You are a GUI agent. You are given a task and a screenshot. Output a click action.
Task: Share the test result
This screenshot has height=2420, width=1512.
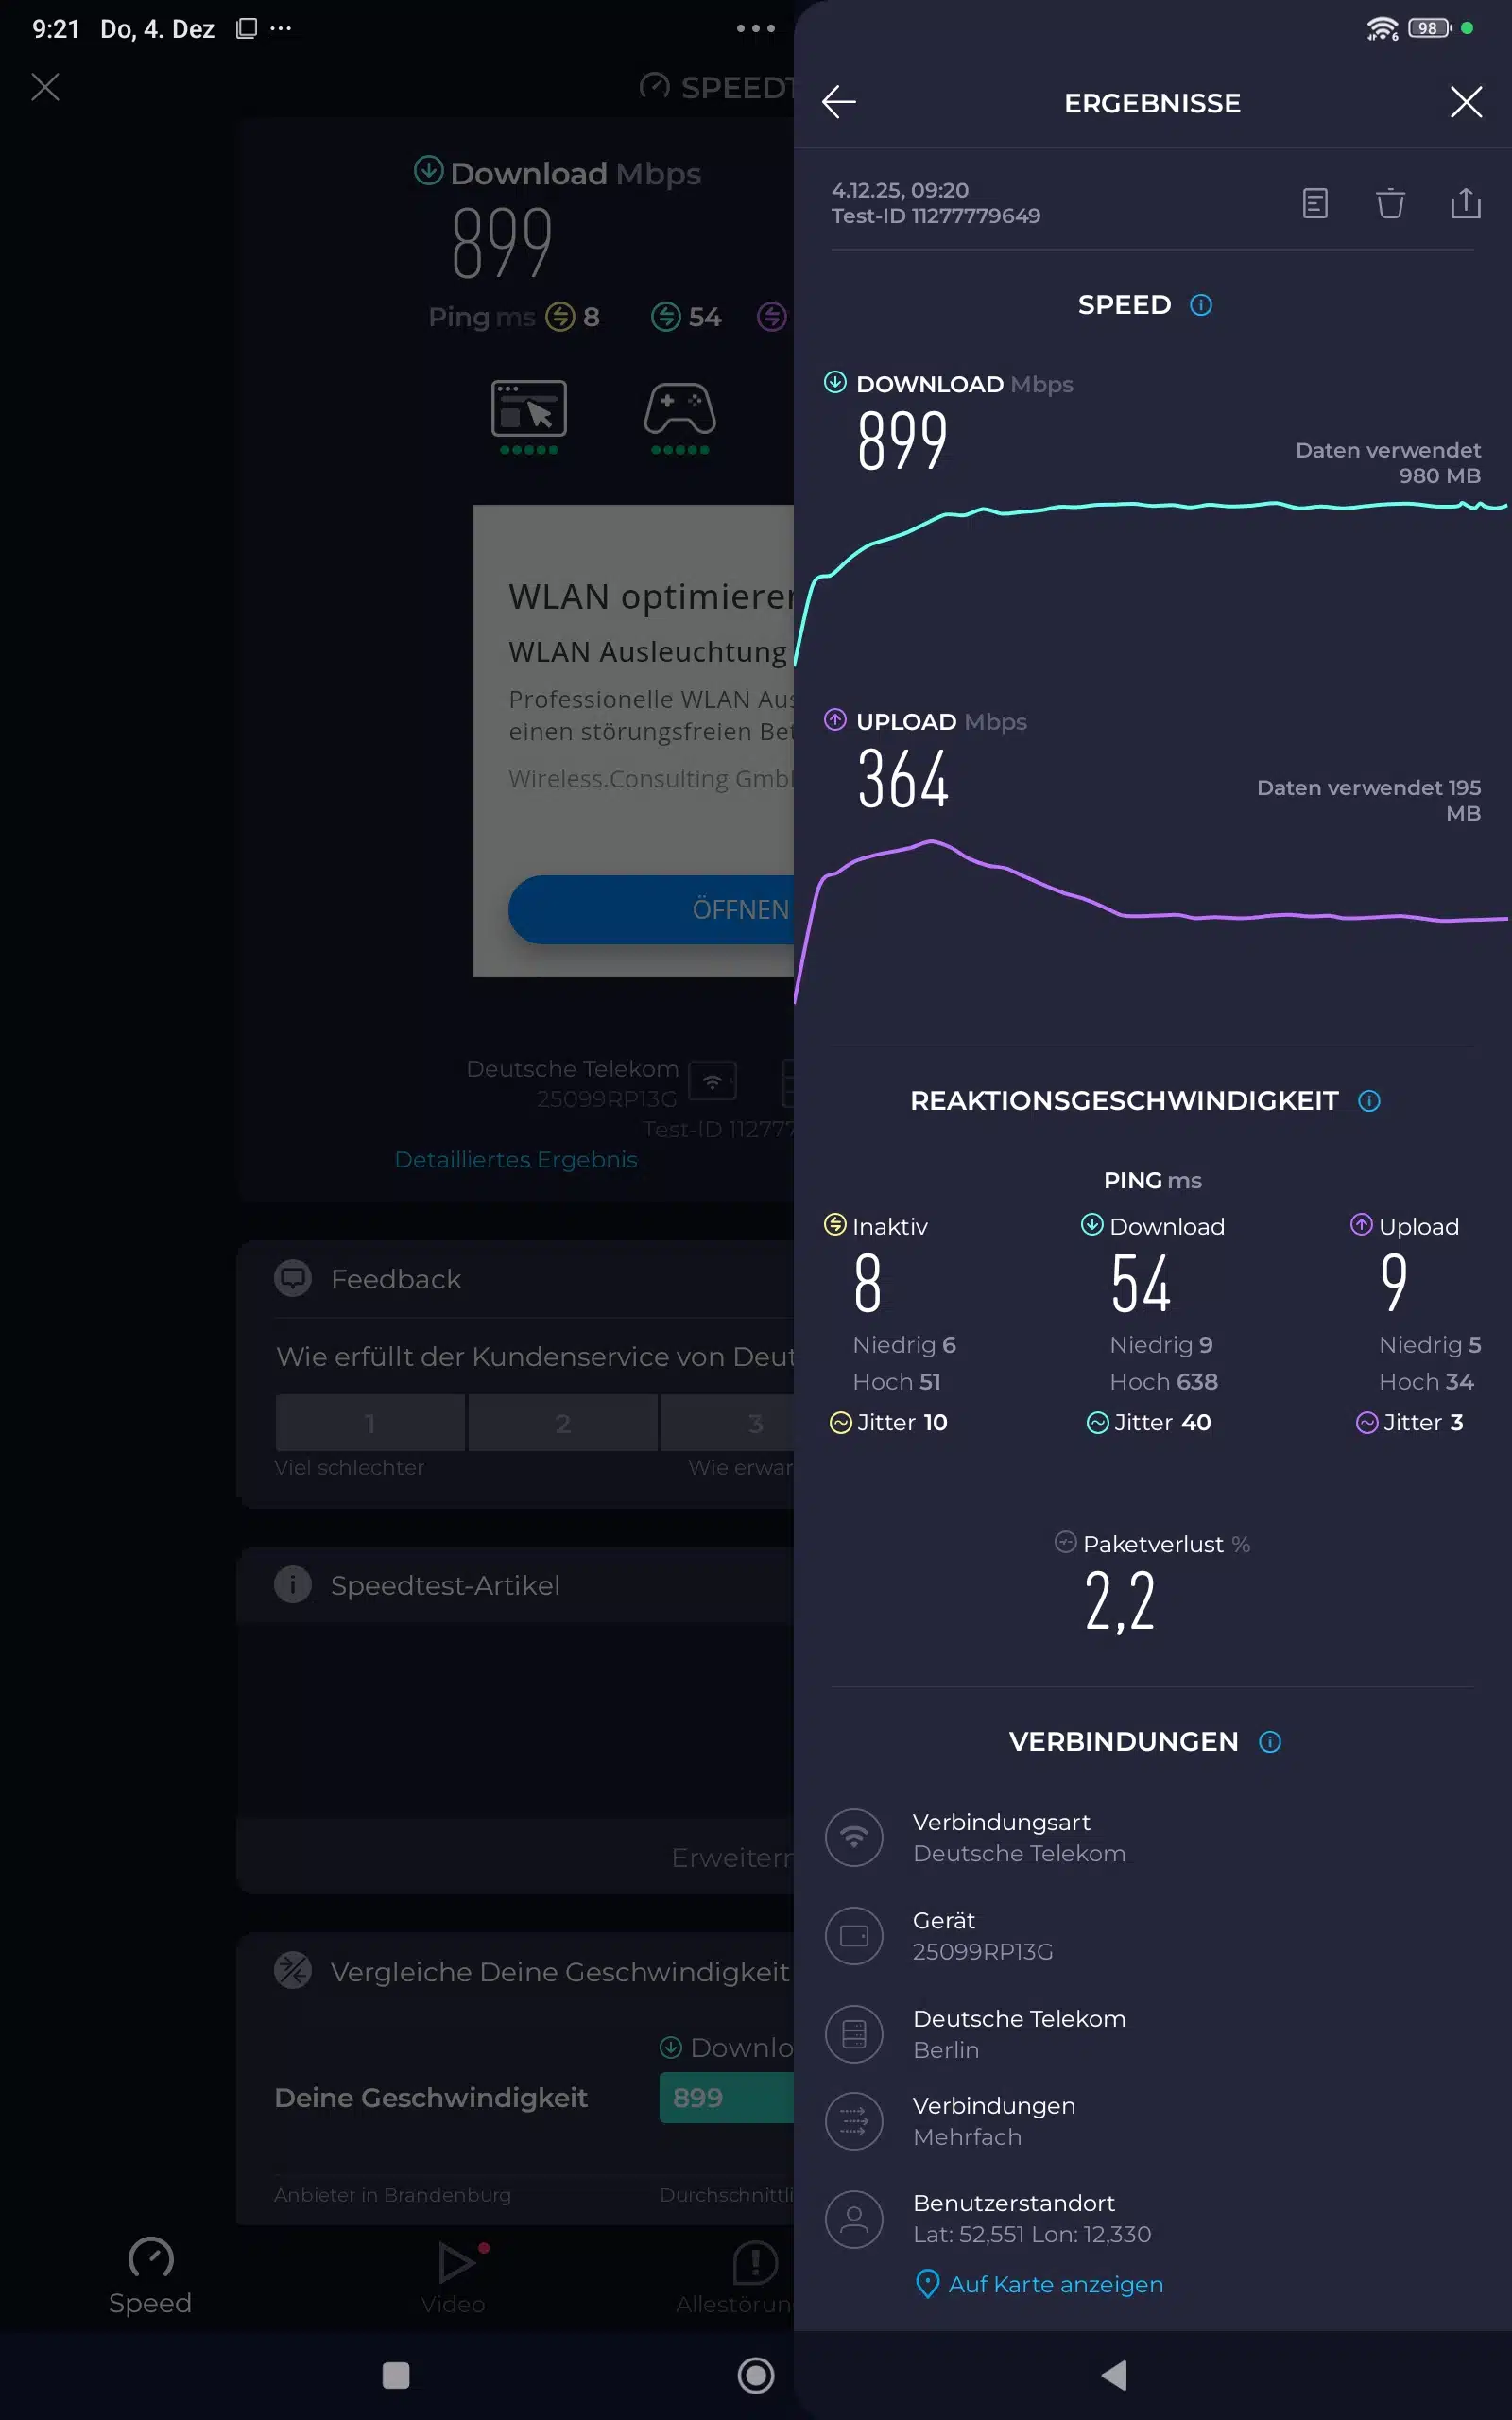point(1465,204)
